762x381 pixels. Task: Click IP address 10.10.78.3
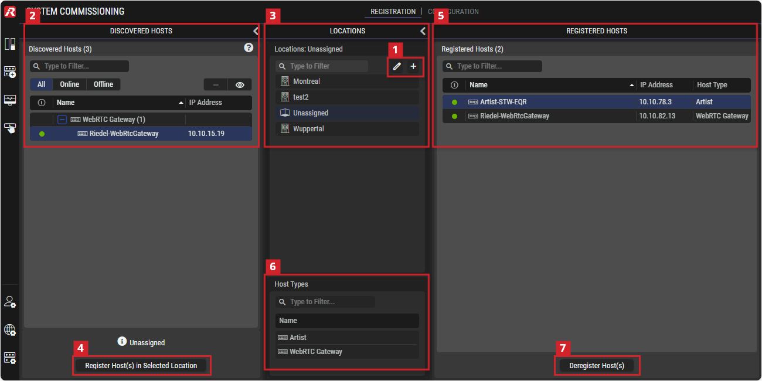click(655, 102)
